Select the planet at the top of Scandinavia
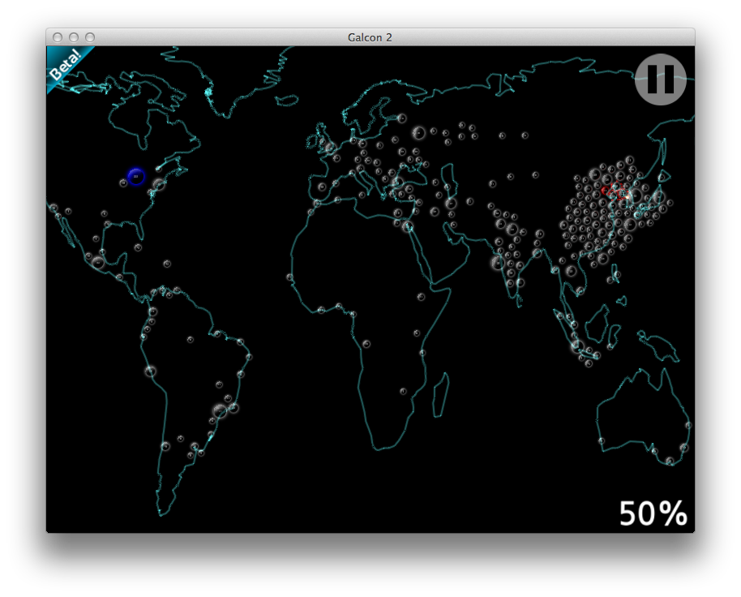This screenshot has height=597, width=741. click(x=401, y=118)
